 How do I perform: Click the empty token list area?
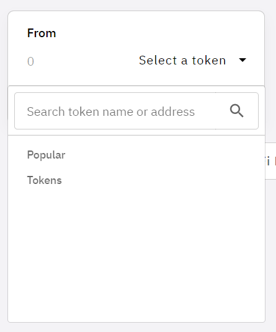[136, 254]
